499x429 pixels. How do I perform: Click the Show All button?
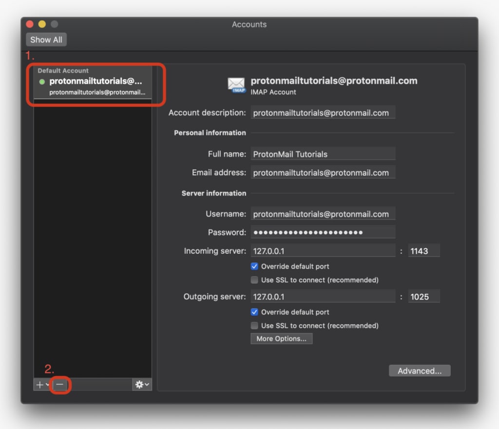click(46, 40)
